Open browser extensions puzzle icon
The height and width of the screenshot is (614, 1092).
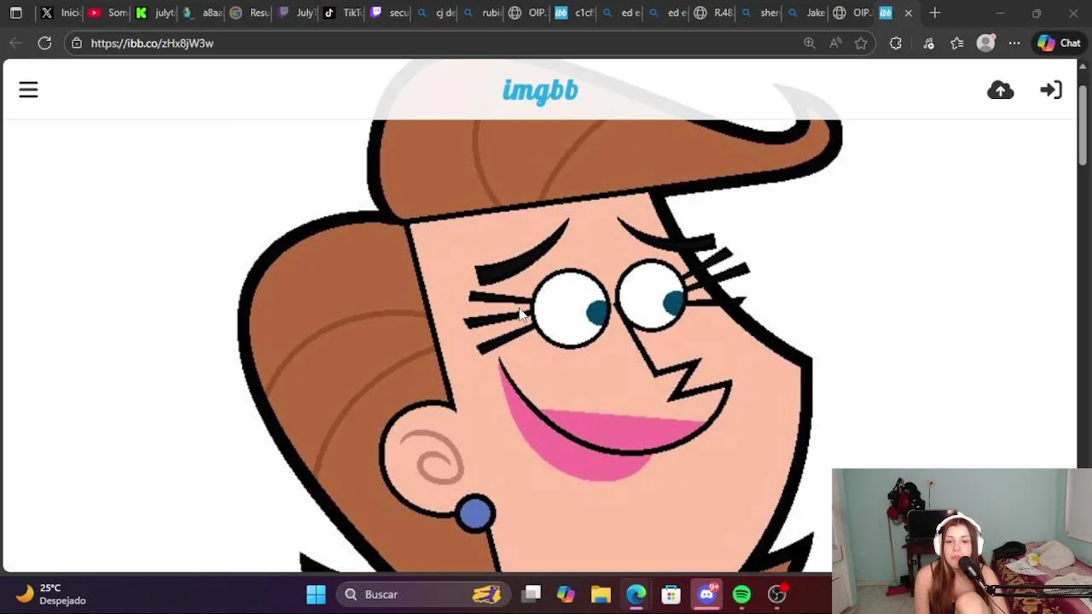[896, 43]
